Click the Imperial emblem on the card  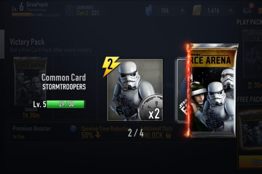[151, 107]
